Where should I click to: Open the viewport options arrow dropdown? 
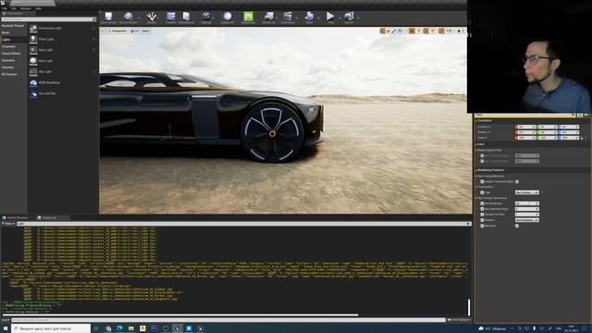[x=103, y=31]
